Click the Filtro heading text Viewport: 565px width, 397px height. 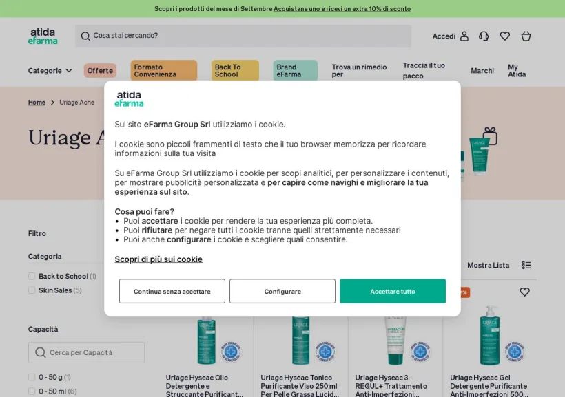(37, 233)
